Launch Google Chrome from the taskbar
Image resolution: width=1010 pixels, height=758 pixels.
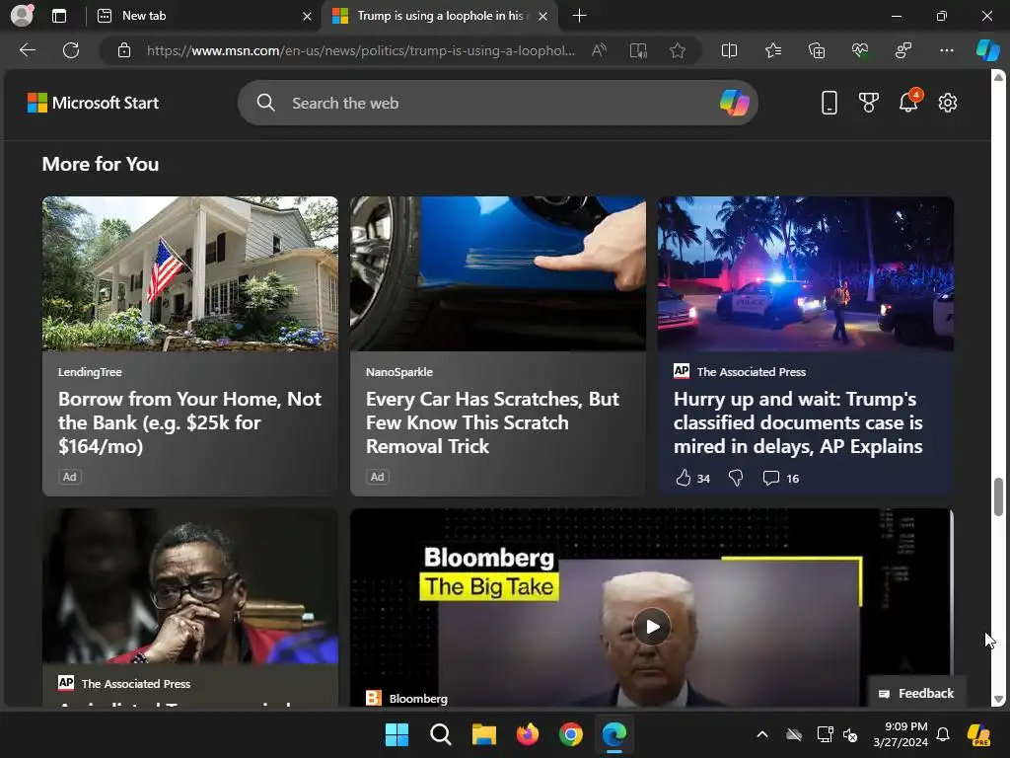[x=571, y=734]
